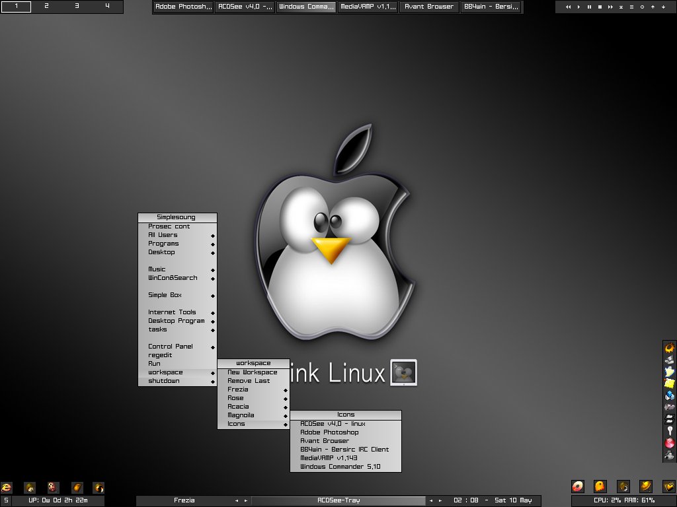Open the Internet Explorer icon at bottom left
677x507 pixels.
[6, 488]
